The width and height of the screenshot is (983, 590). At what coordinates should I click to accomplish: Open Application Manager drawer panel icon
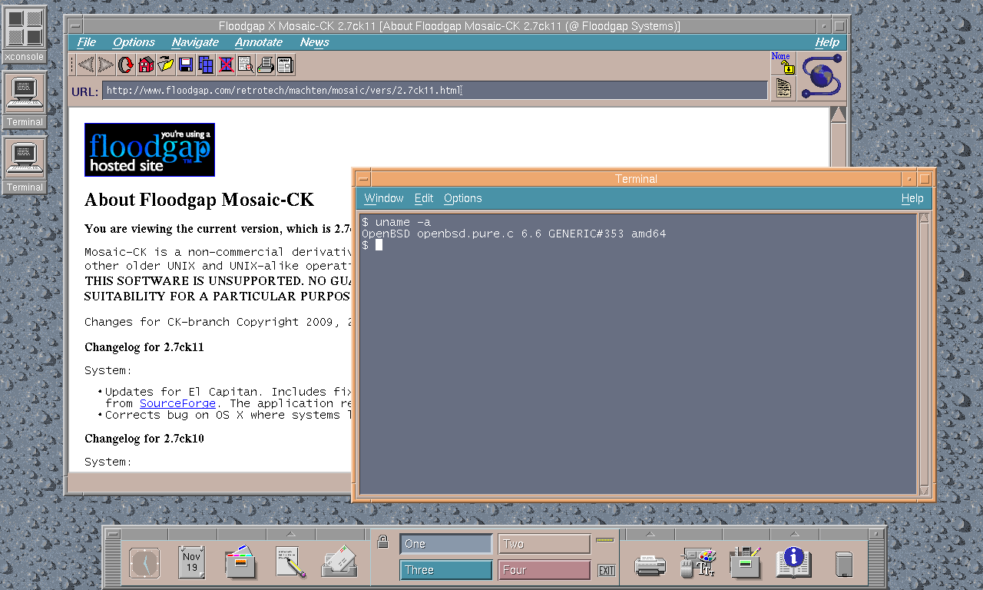(x=746, y=563)
